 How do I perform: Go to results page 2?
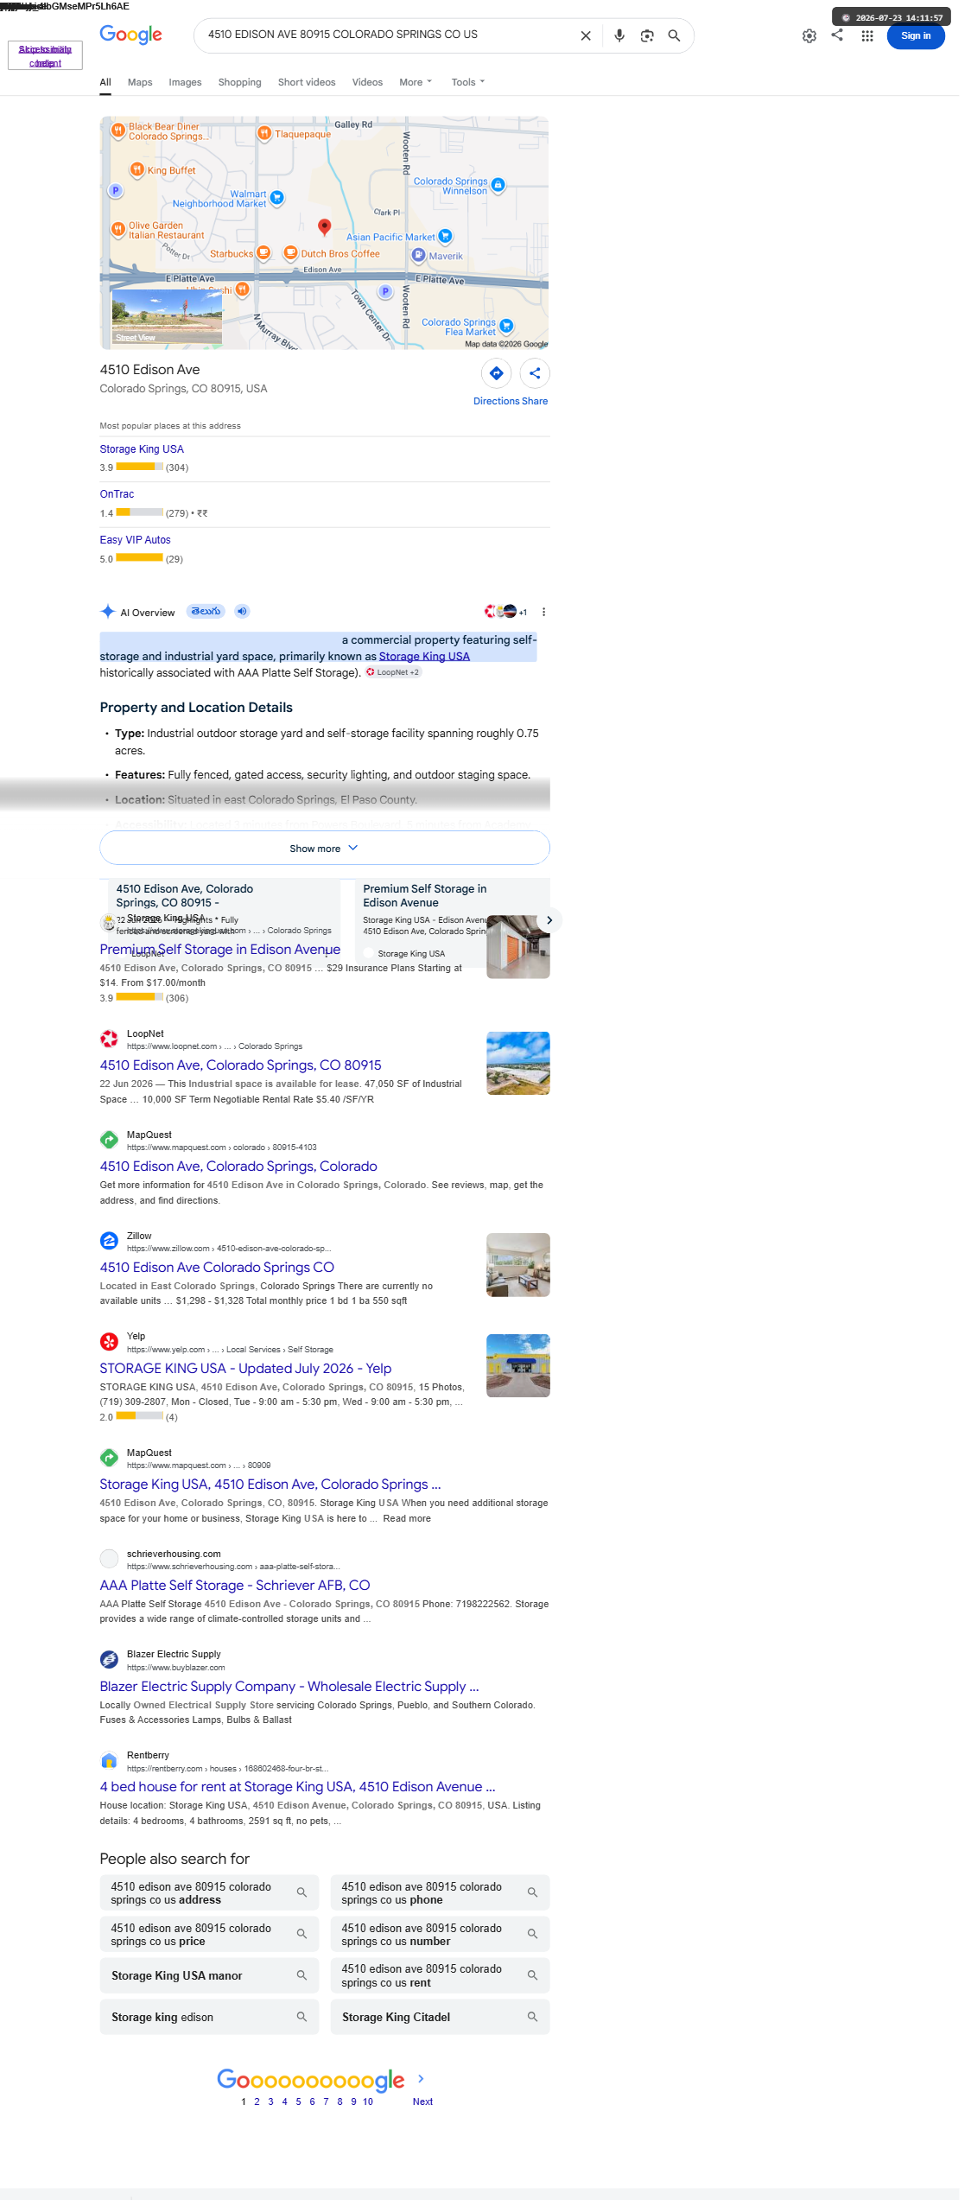257,2101
